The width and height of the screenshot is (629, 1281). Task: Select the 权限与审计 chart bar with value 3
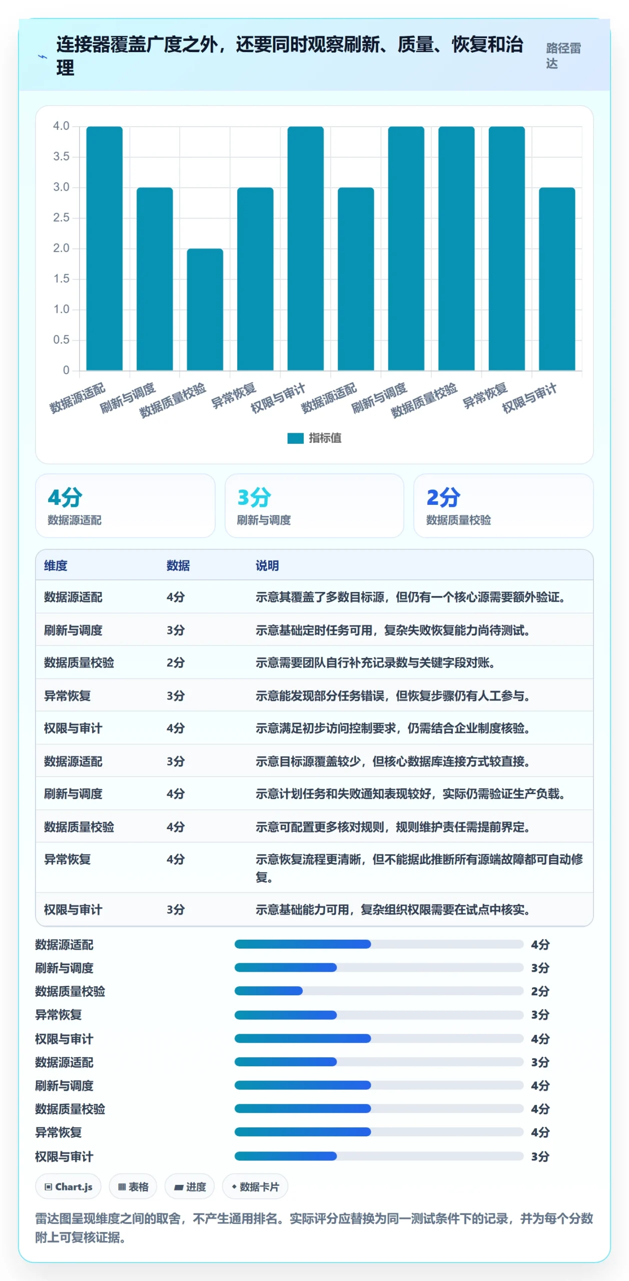[x=557, y=279]
